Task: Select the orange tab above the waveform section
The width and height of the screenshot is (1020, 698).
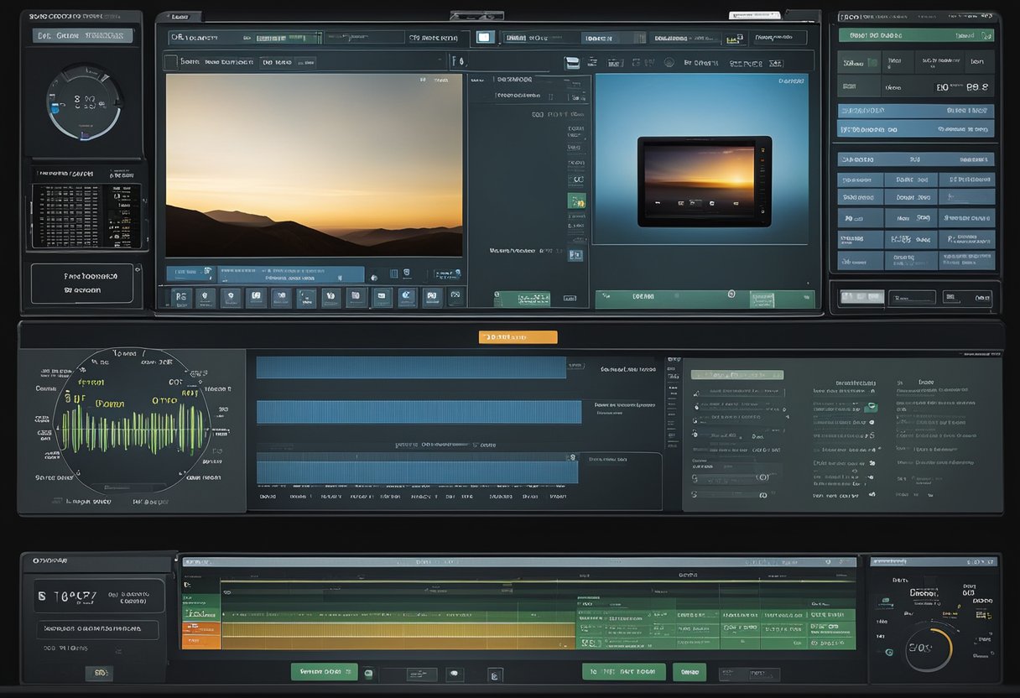Action: click(x=518, y=337)
